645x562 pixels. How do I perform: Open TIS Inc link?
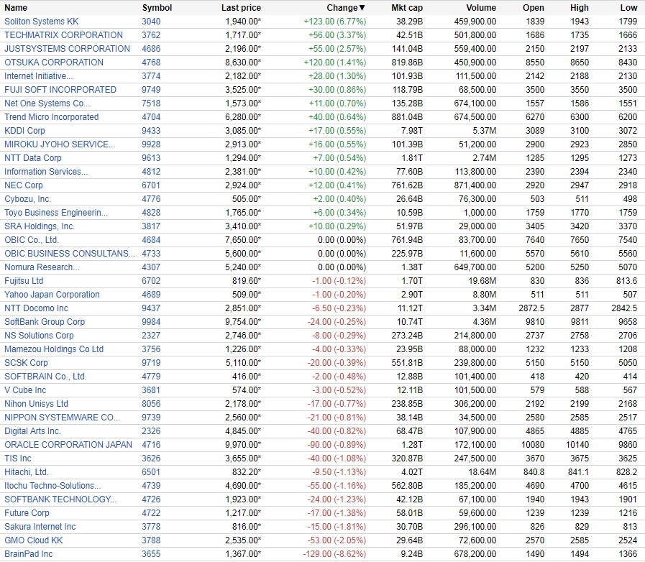[18, 458]
